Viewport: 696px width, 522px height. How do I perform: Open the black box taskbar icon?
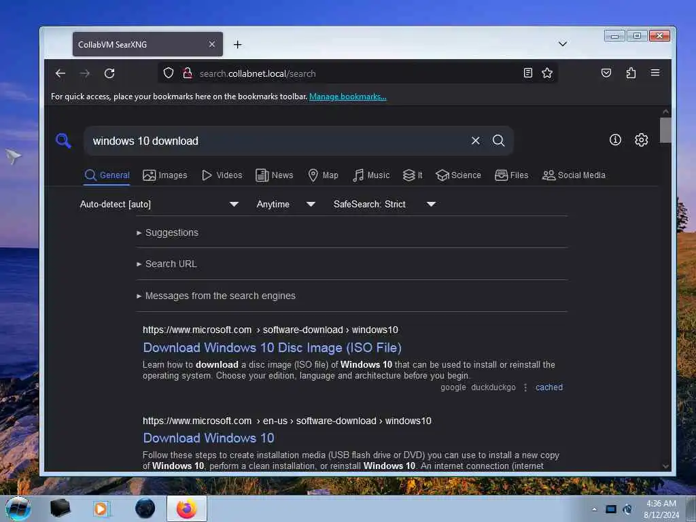(60, 508)
